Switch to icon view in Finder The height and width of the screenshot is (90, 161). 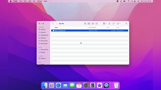85,23
